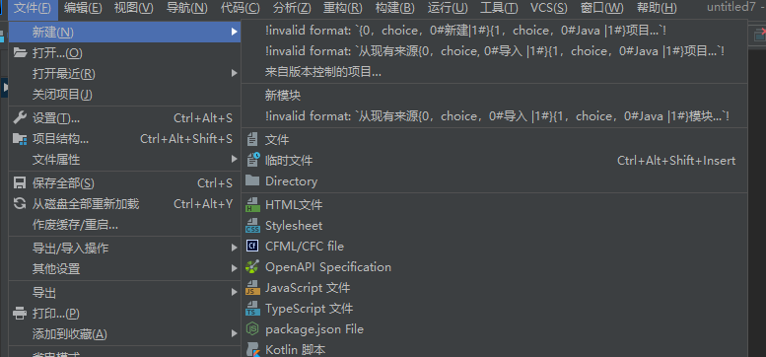This screenshot has height=357, width=766.
Task: Select 作废缓存/重启...
Action: coord(124,225)
